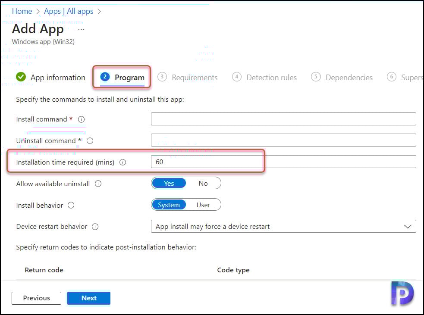424x315 pixels.
Task: Open the Requirements step
Action: 188,78
